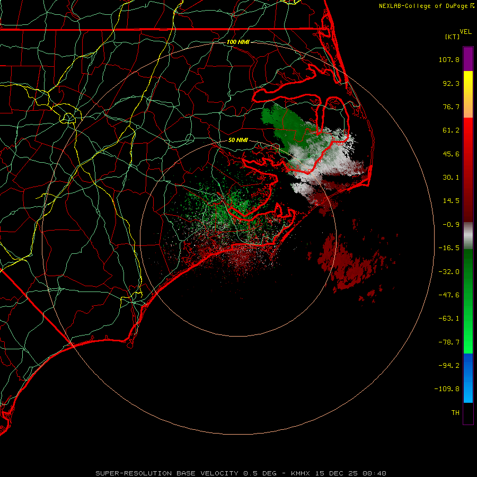Click the -32.0 velocity scale value
Viewport: 477px width, 477px height.
(449, 272)
